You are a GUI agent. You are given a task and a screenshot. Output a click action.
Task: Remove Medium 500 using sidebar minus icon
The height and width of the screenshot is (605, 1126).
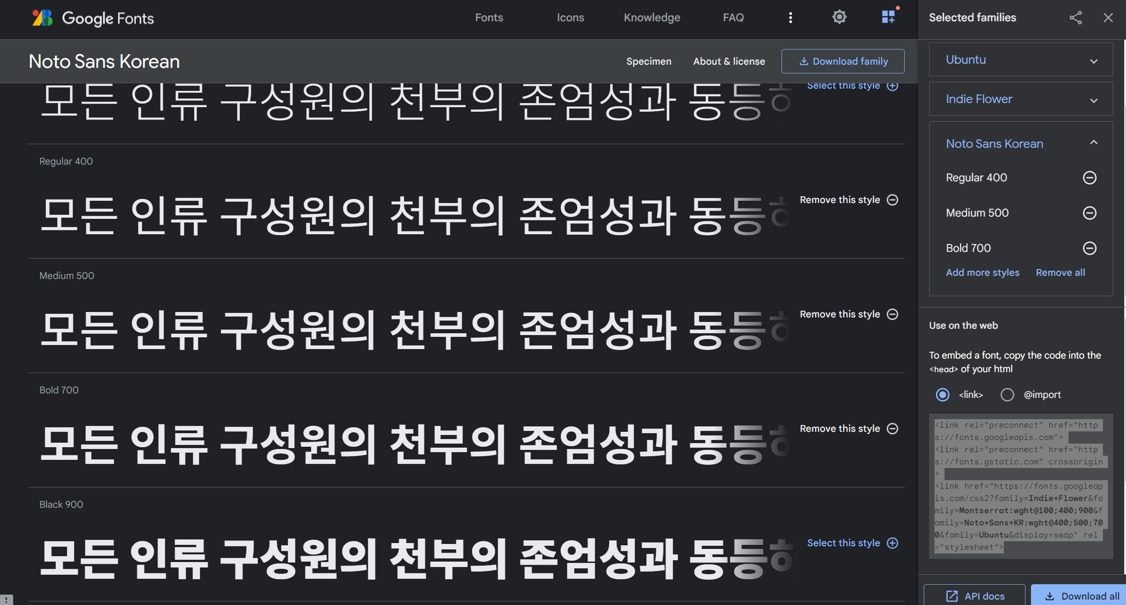[1089, 213]
